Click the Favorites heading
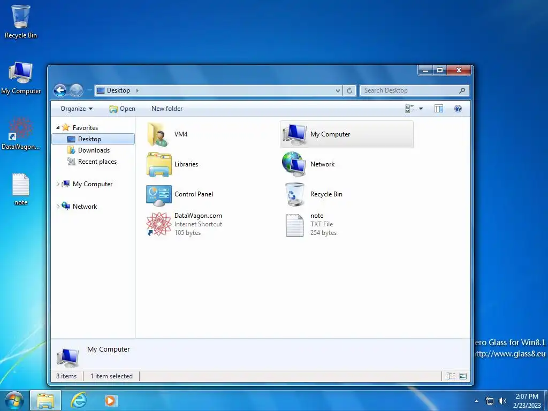Image resolution: width=548 pixels, height=411 pixels. click(85, 128)
